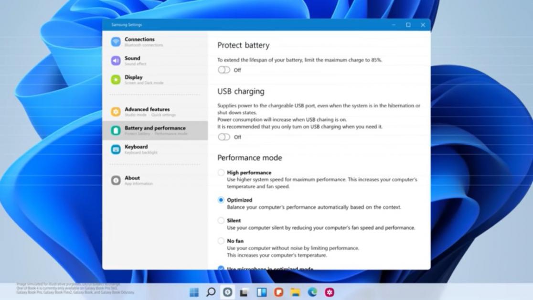Launch File Explorer from taskbar
533x300 pixels.
coord(295,292)
